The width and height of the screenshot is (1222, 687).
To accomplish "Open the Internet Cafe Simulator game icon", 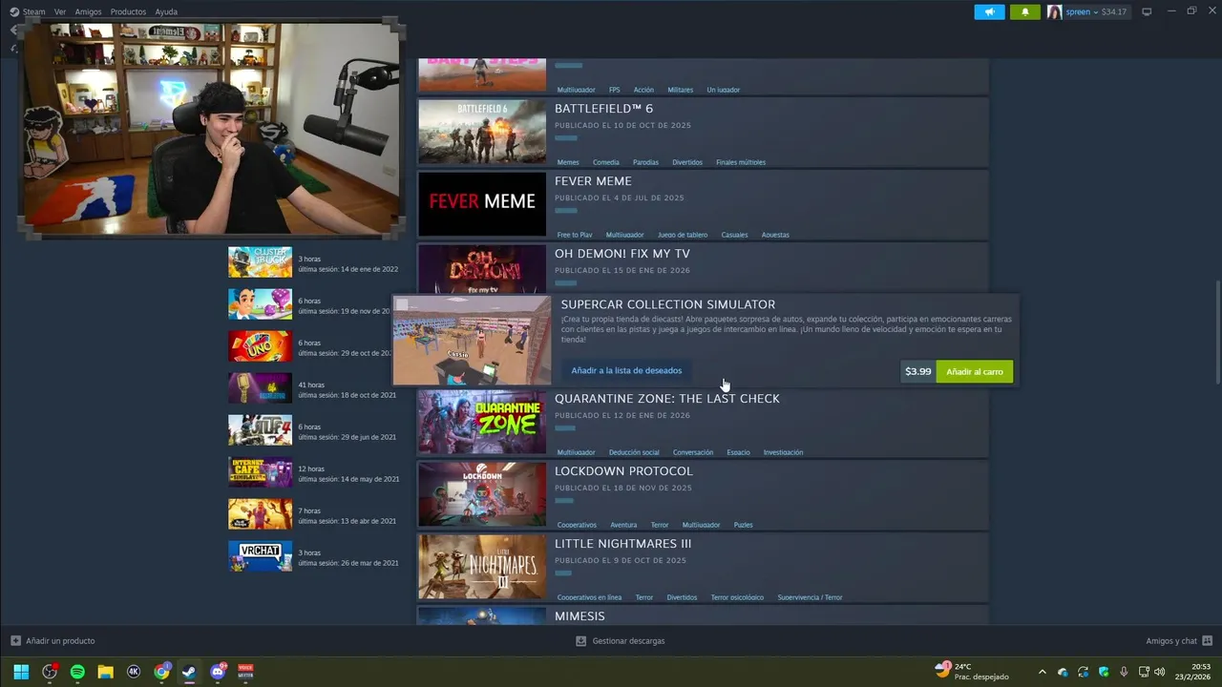I will coord(260,472).
